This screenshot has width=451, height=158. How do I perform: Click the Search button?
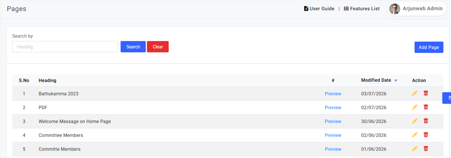click(133, 47)
